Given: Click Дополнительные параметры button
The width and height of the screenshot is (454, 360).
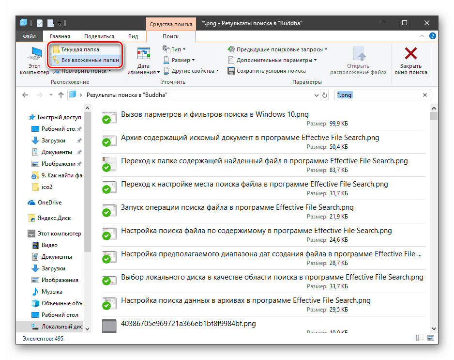Looking at the screenshot, I should (273, 60).
